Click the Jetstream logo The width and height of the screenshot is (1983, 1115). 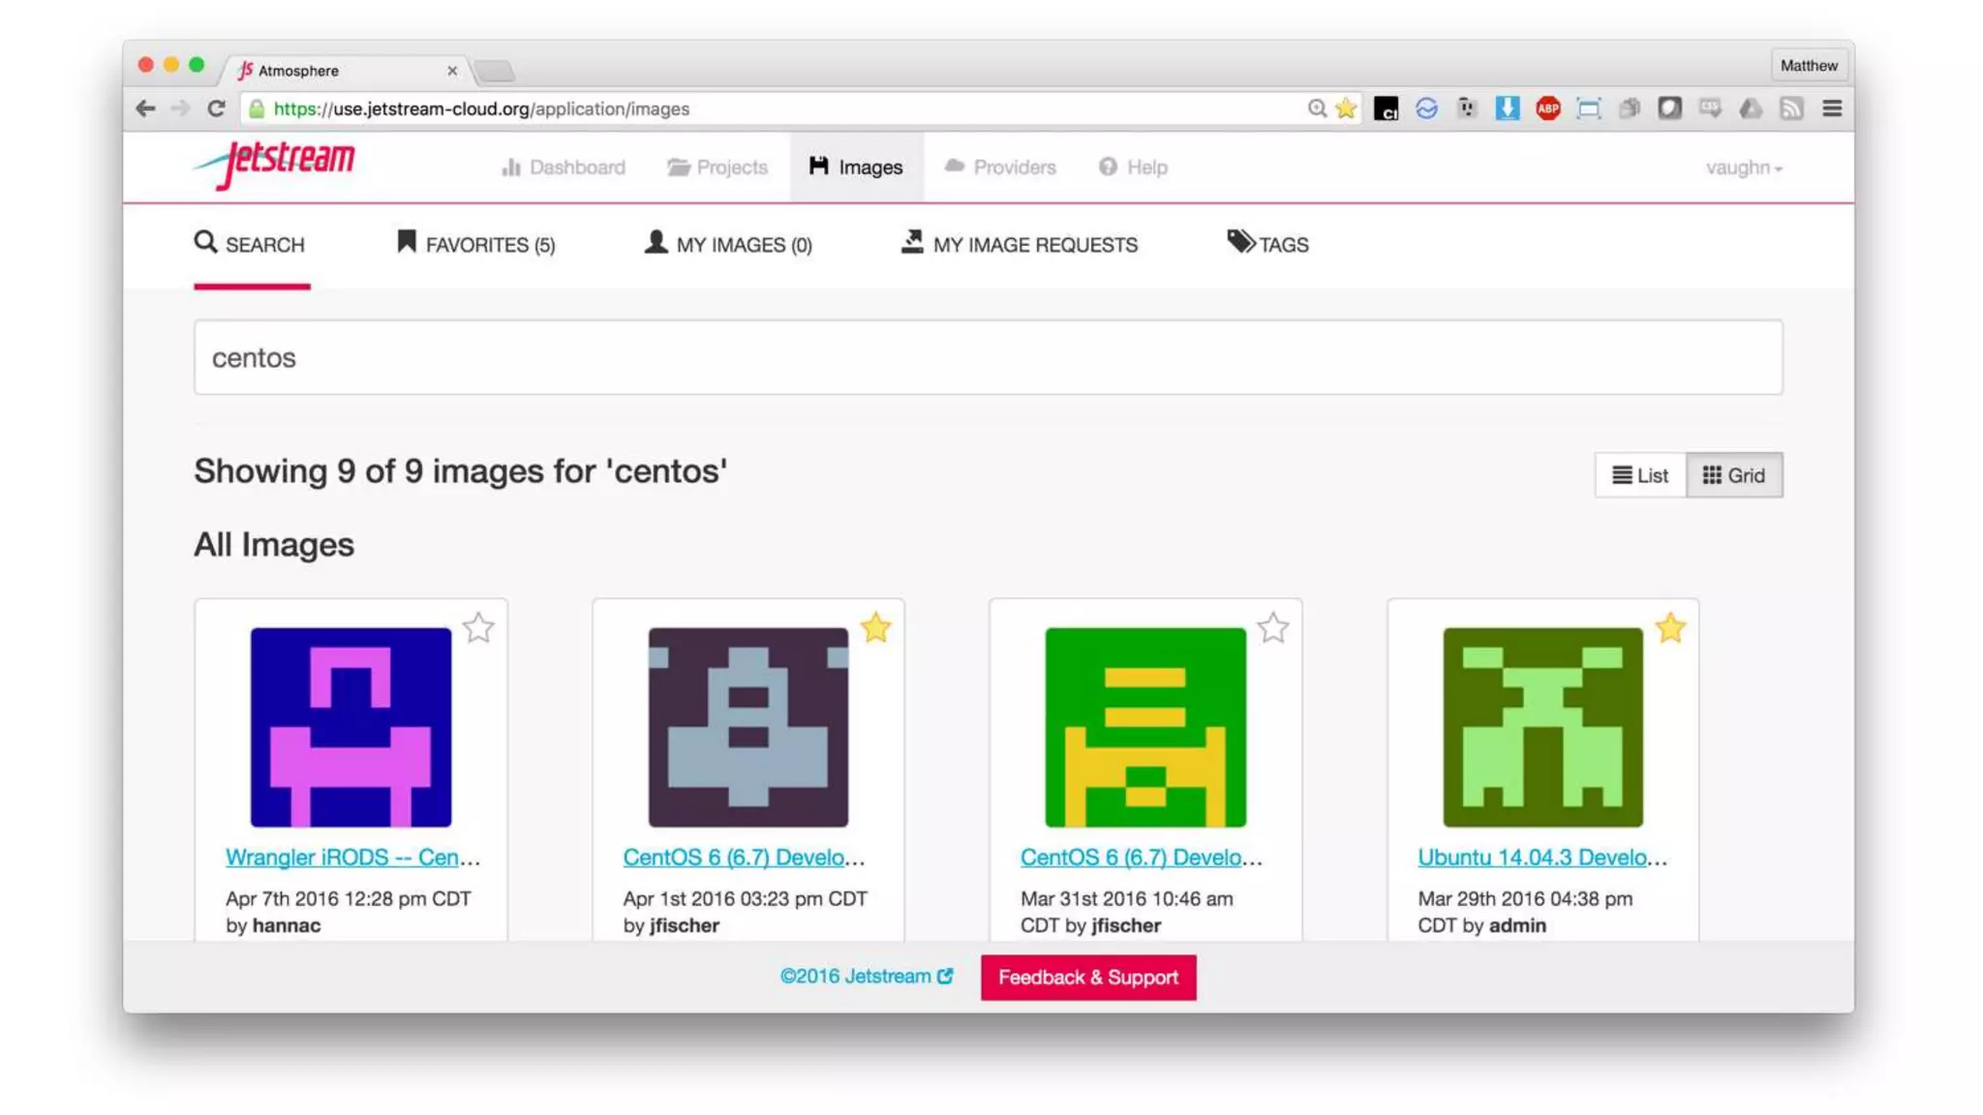point(276,165)
